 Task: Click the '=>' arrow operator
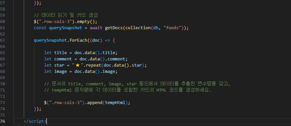(x=108, y=40)
